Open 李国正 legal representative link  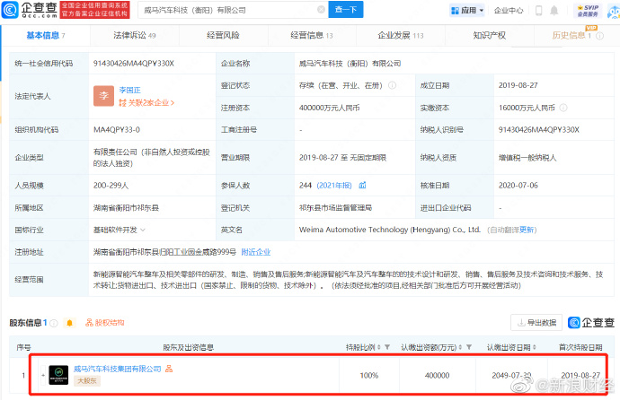coord(133,89)
